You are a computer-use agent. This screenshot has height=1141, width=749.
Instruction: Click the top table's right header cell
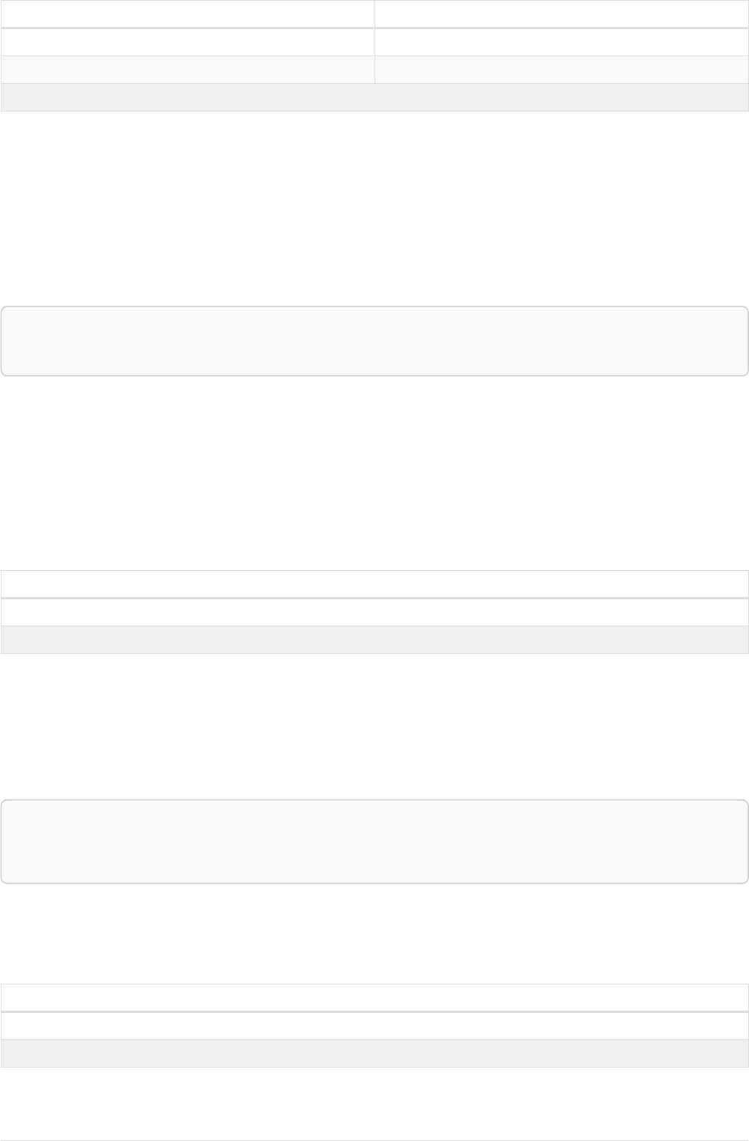(561, 13)
